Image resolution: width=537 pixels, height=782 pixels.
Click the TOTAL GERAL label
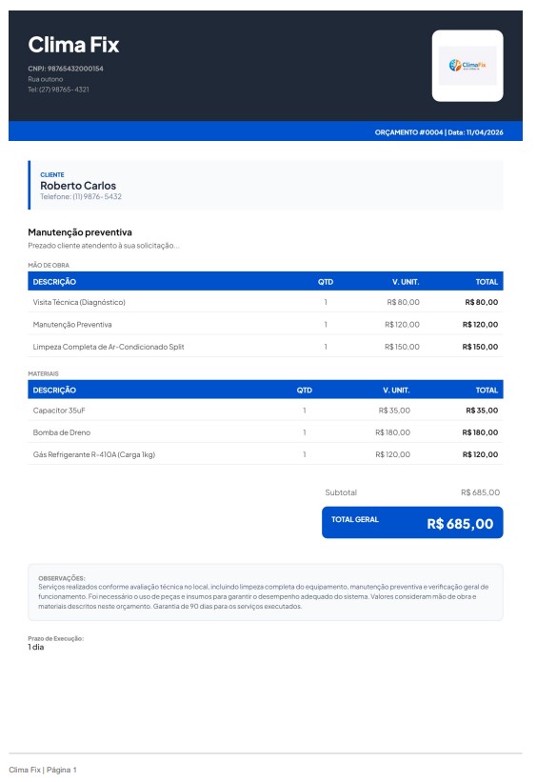pyautogui.click(x=355, y=519)
